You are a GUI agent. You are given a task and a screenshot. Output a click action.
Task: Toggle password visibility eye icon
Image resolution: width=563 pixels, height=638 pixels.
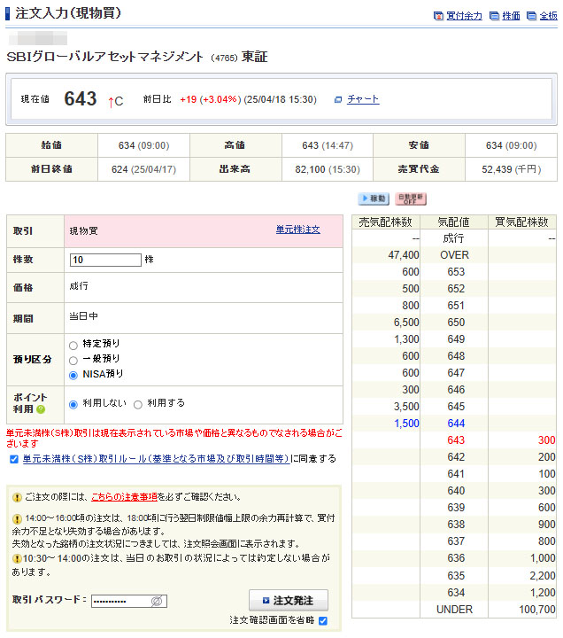157,601
